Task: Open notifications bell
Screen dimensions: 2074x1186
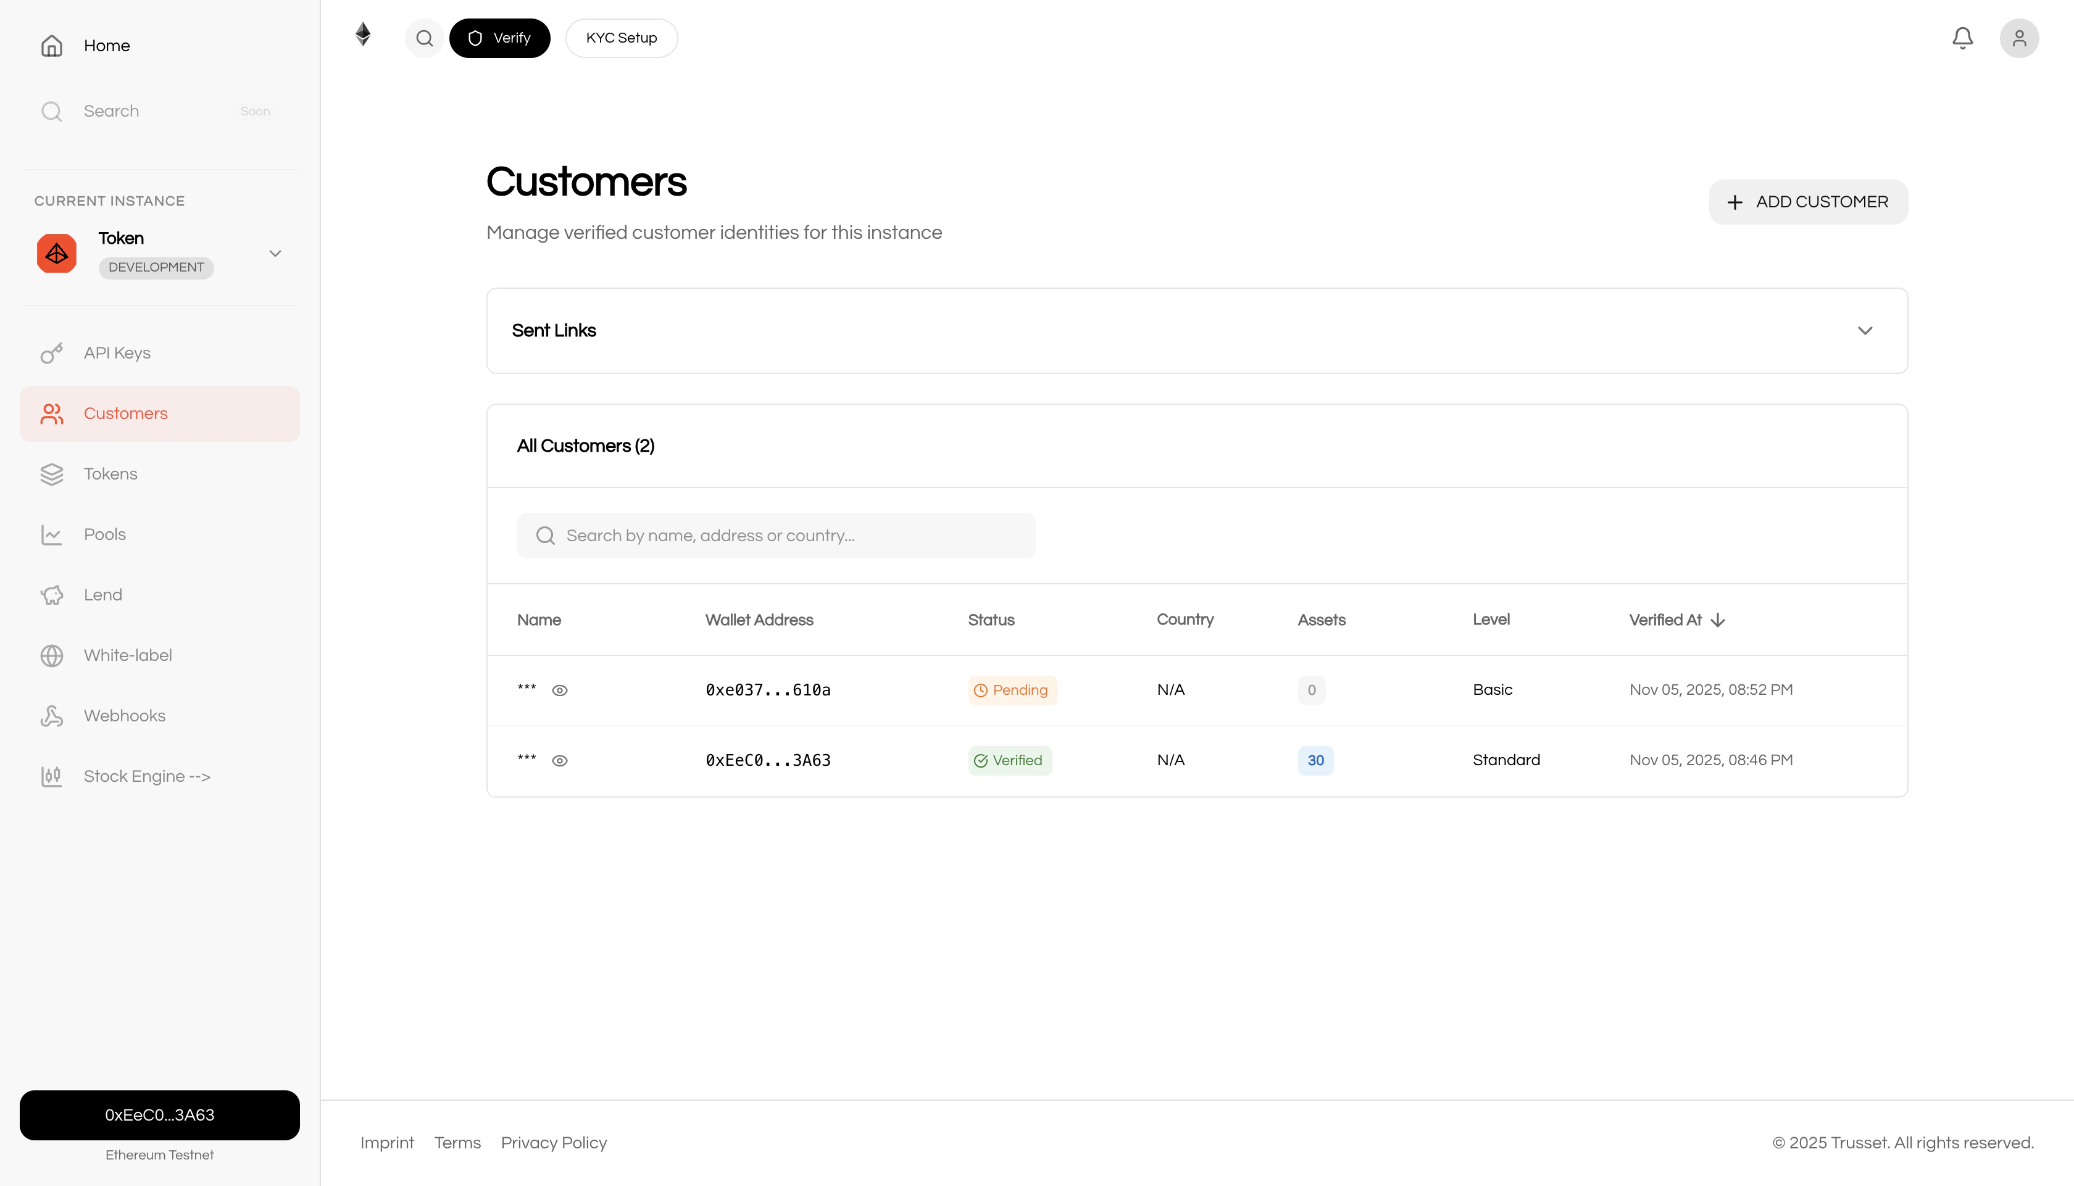Action: 1962,38
